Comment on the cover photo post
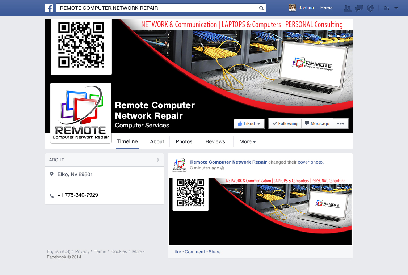Screen dimensions: 408x275 click(x=195, y=252)
